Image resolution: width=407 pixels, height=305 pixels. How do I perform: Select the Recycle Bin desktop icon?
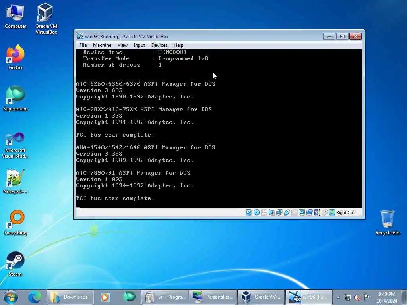point(387,222)
